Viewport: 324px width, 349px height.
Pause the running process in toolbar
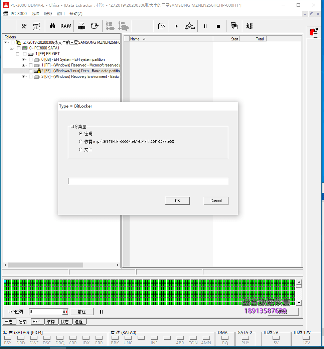tap(205, 26)
